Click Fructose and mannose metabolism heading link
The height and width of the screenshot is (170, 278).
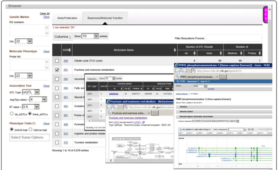[128, 118]
